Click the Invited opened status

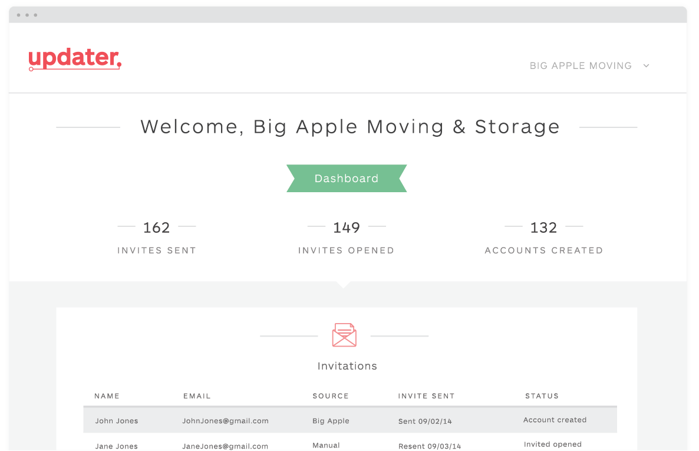pyautogui.click(x=552, y=445)
